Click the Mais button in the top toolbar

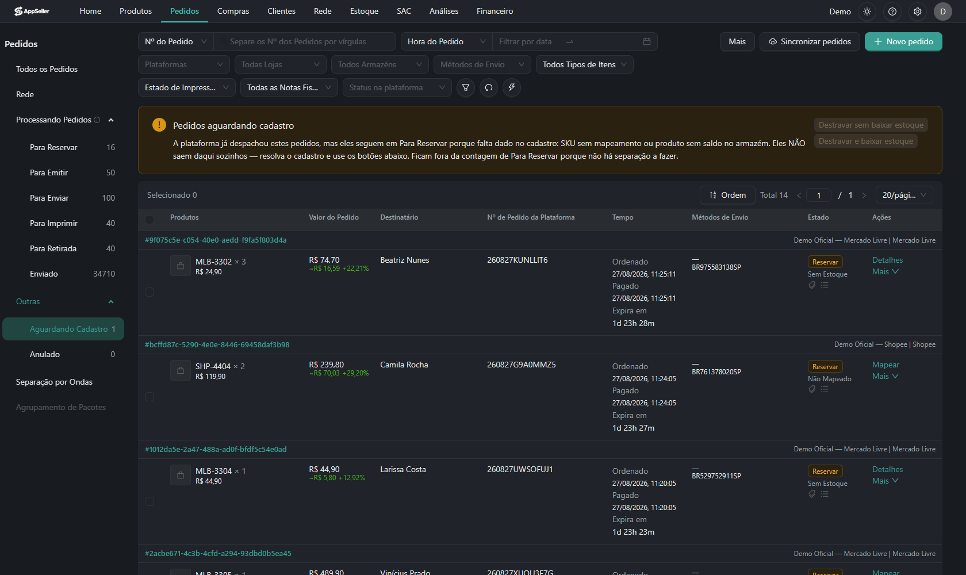(x=737, y=41)
